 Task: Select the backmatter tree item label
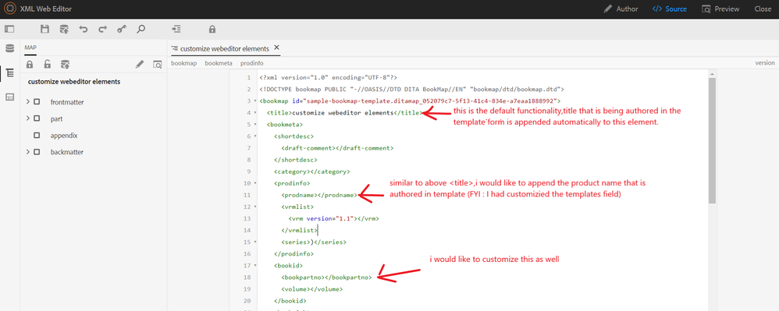point(67,152)
